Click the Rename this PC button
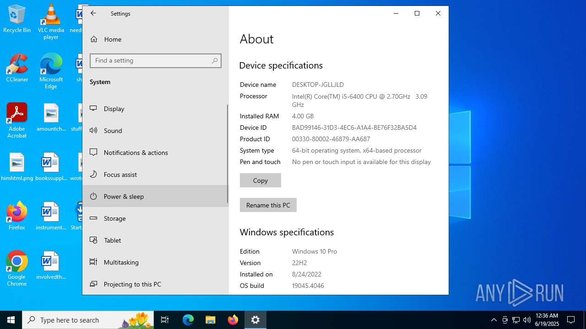 268,205
